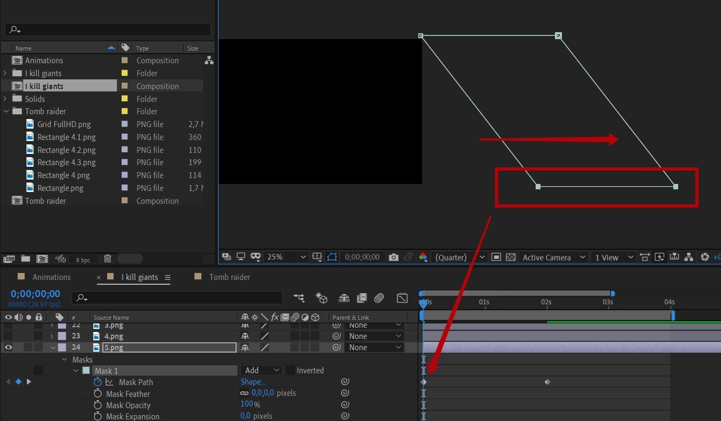Take a snapshot with the camera icon

pos(394,257)
